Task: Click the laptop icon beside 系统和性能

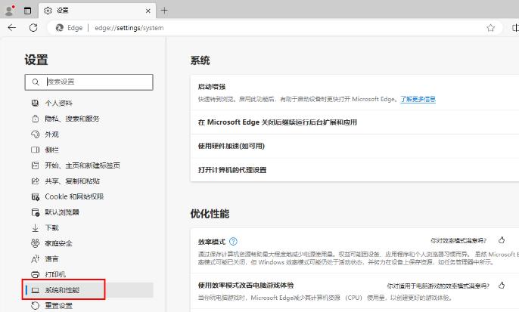Action: pos(35,290)
